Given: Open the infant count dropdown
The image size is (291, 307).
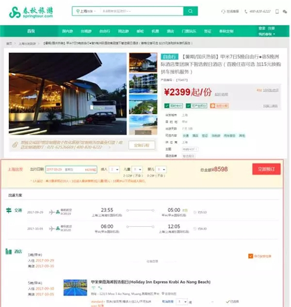Looking at the screenshot, I should (161, 169).
